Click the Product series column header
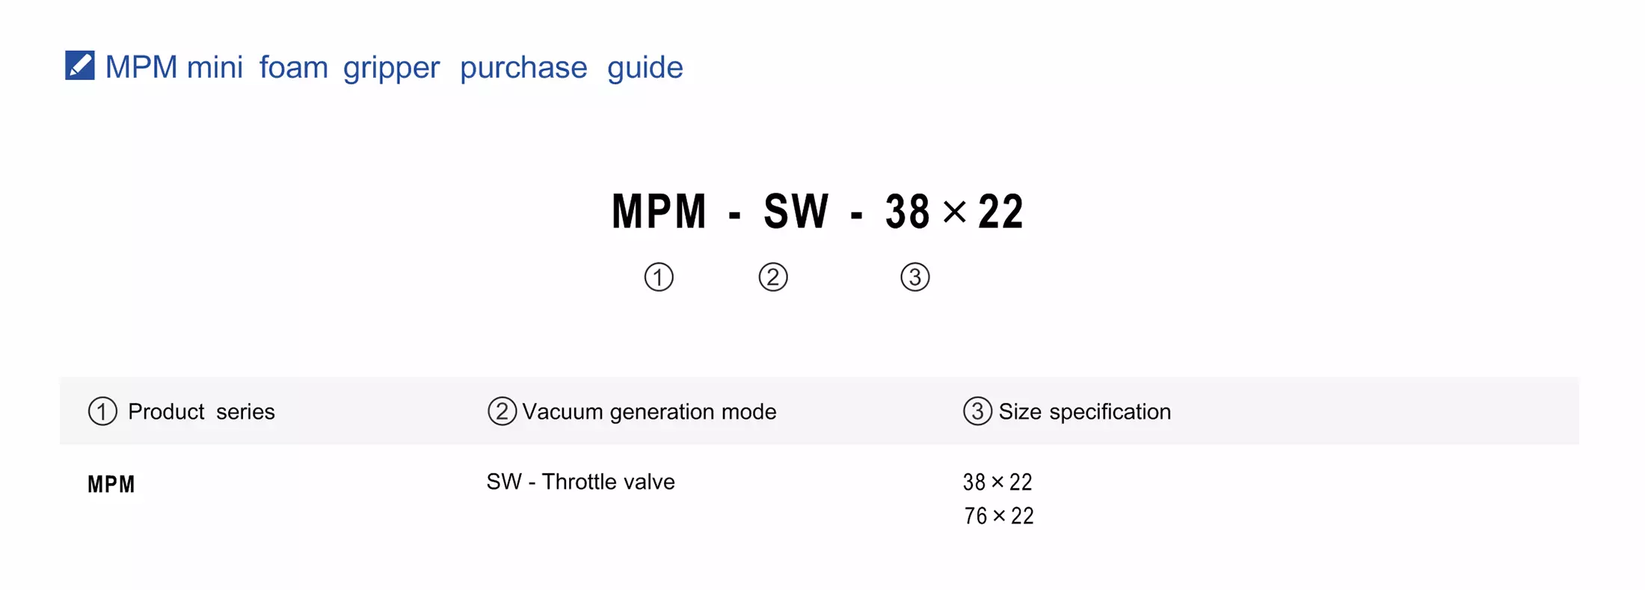Image resolution: width=1645 pixels, height=590 pixels. coord(201,411)
